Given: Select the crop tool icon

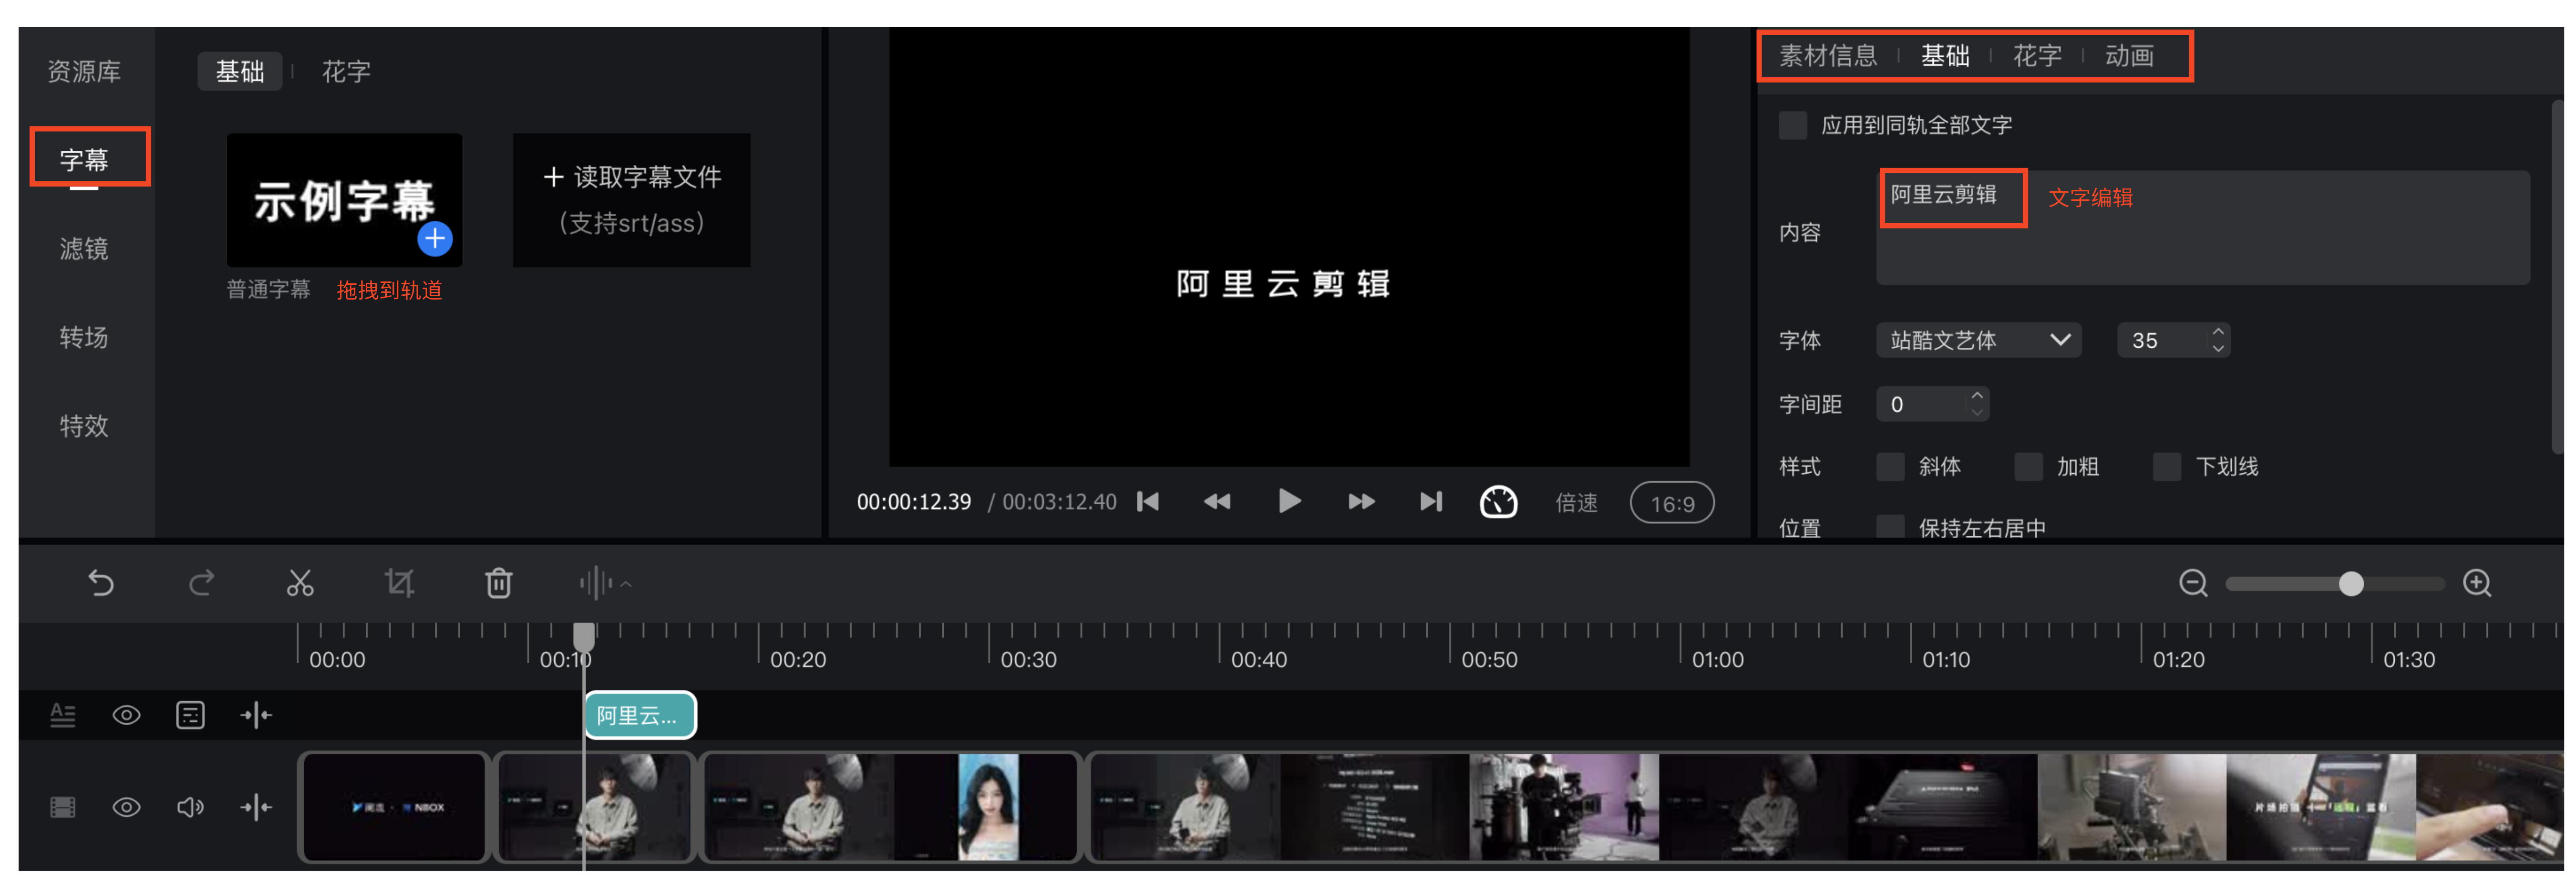Looking at the screenshot, I should (399, 582).
